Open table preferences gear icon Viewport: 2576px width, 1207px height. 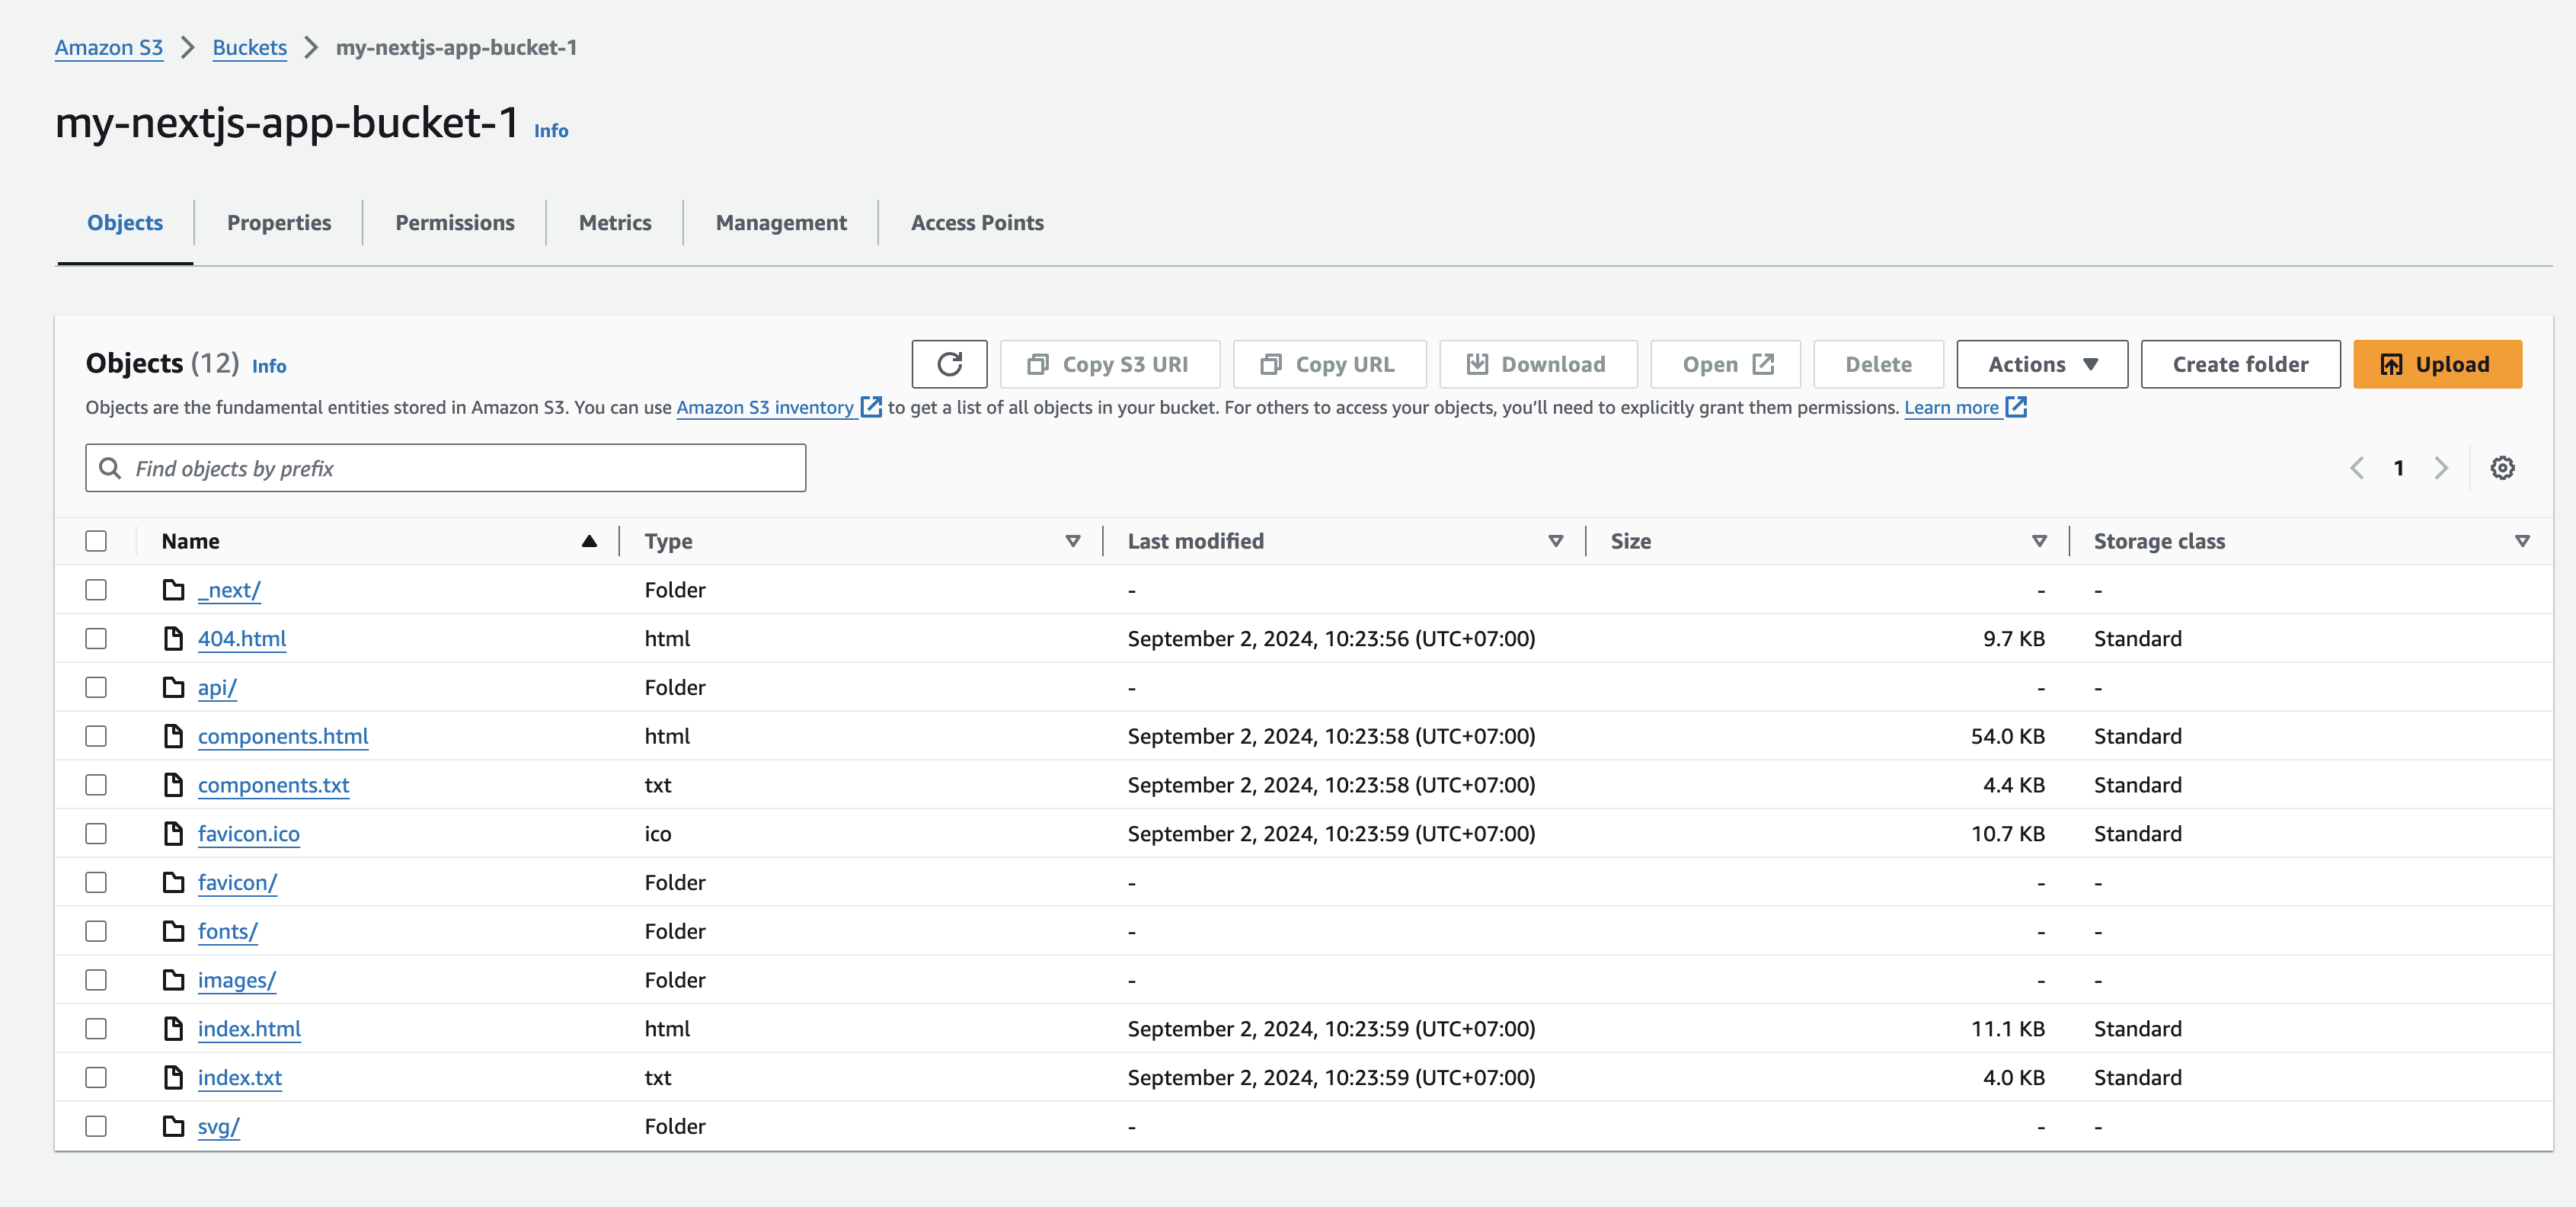[2502, 467]
